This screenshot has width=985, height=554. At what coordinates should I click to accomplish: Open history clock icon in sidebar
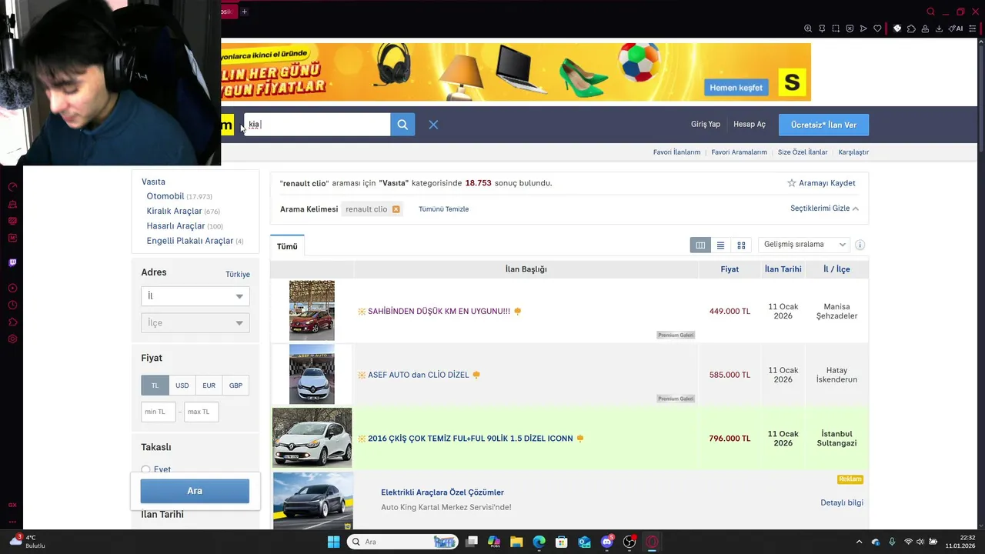click(12, 305)
